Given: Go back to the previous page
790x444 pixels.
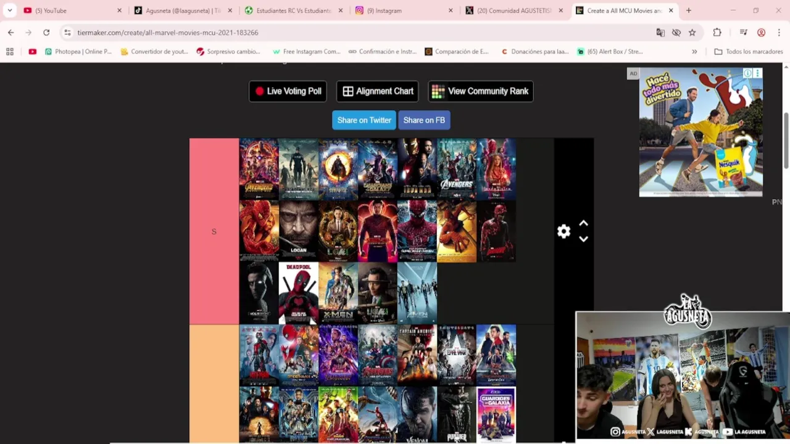Looking at the screenshot, I should (10, 33).
